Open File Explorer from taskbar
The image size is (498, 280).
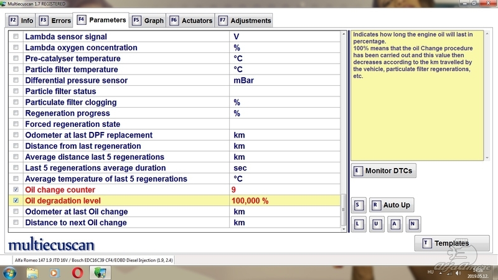[x=32, y=273]
